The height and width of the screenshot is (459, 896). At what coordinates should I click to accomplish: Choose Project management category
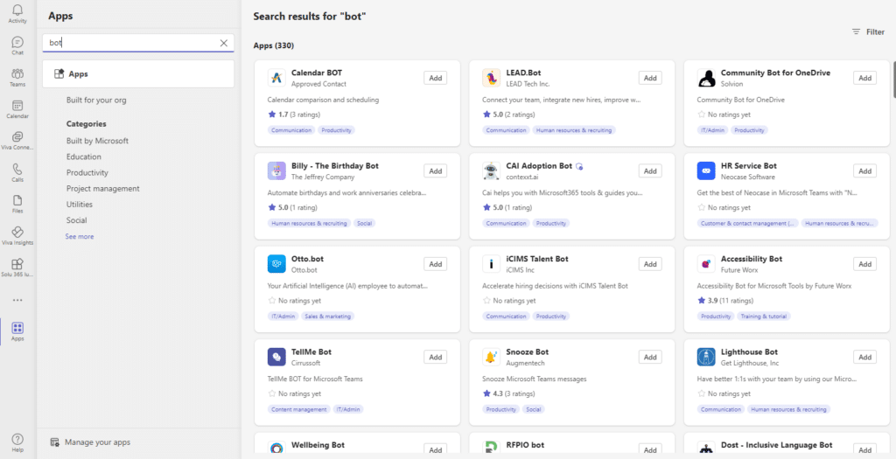tap(102, 189)
